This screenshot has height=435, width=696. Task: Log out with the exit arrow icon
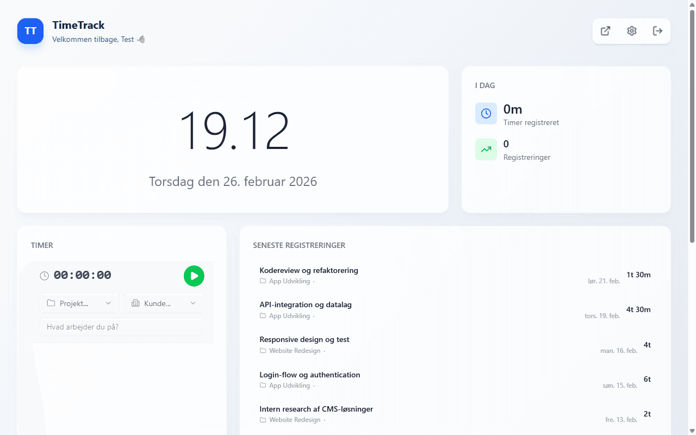coord(657,31)
